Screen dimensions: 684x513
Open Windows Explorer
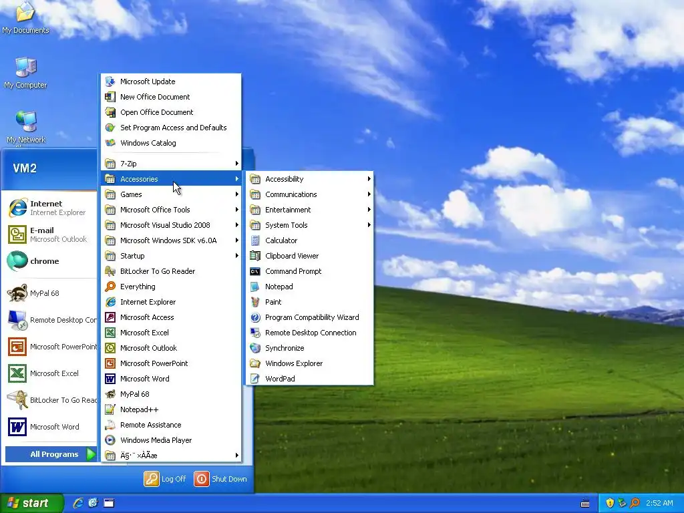[309, 363]
